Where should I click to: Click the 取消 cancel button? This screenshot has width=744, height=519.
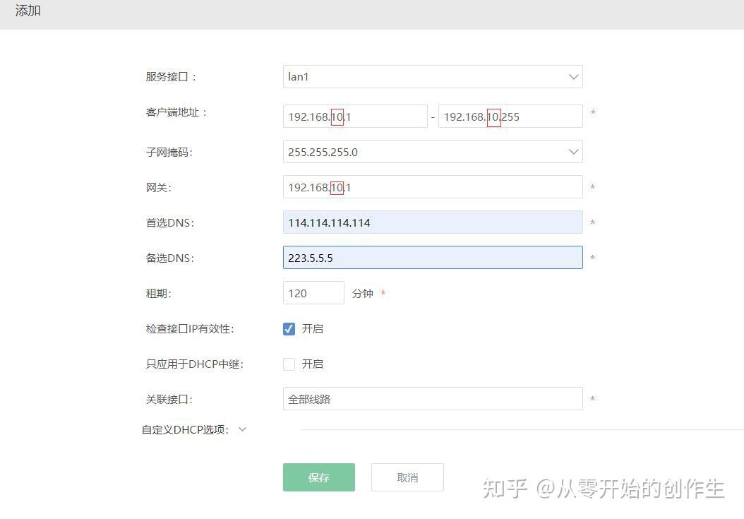point(407,477)
